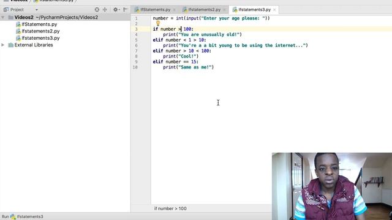Click the webcam video overlay
This screenshot has height=220, width=392.
(x=332, y=186)
